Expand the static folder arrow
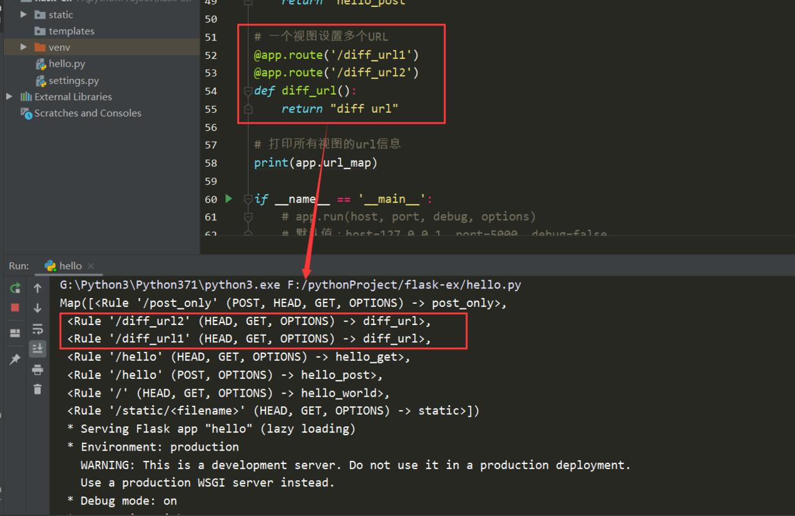This screenshot has height=516, width=795. point(24,14)
